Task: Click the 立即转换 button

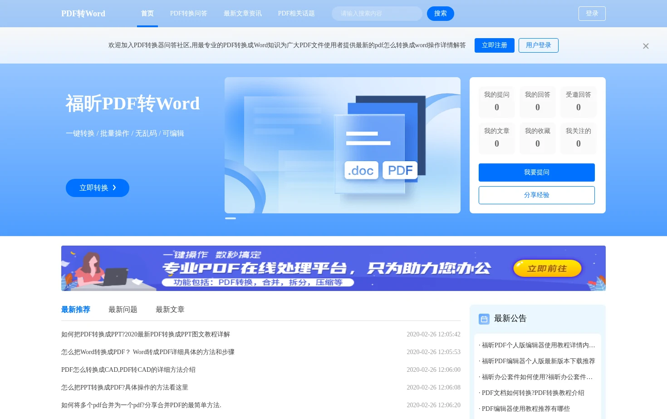Action: pyautogui.click(x=98, y=188)
